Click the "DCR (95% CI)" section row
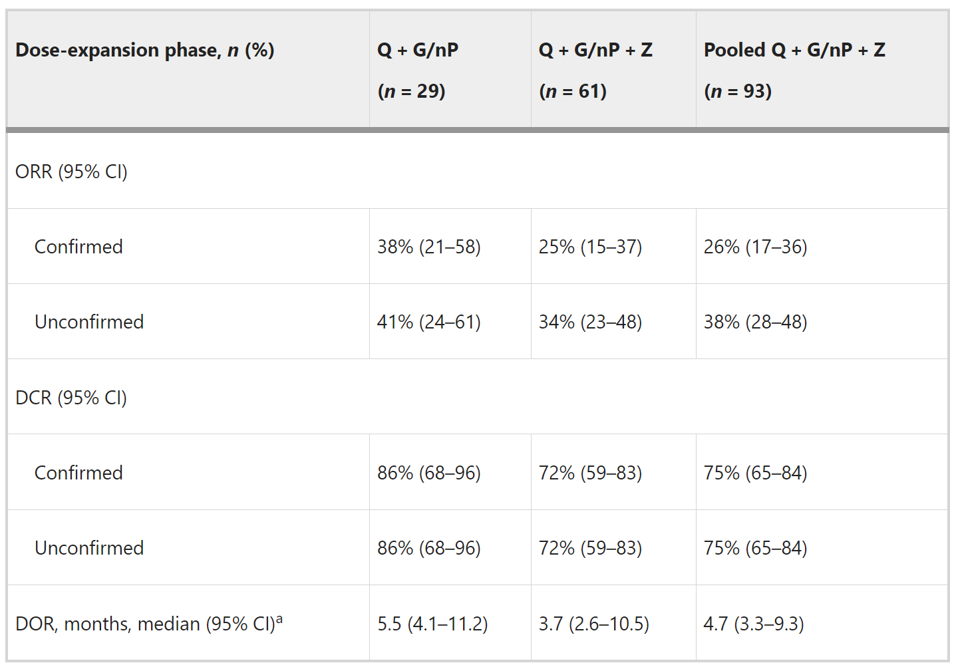The height and width of the screenshot is (665, 954). click(x=71, y=398)
